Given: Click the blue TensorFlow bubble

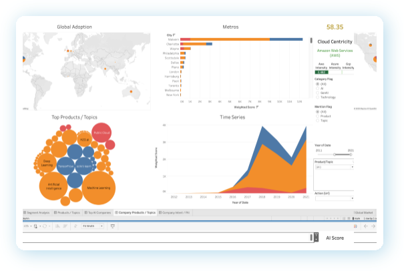Looking at the screenshot, I should tap(66, 166).
